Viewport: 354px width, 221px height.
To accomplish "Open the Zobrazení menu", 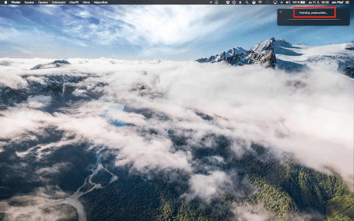I will 58,2.
